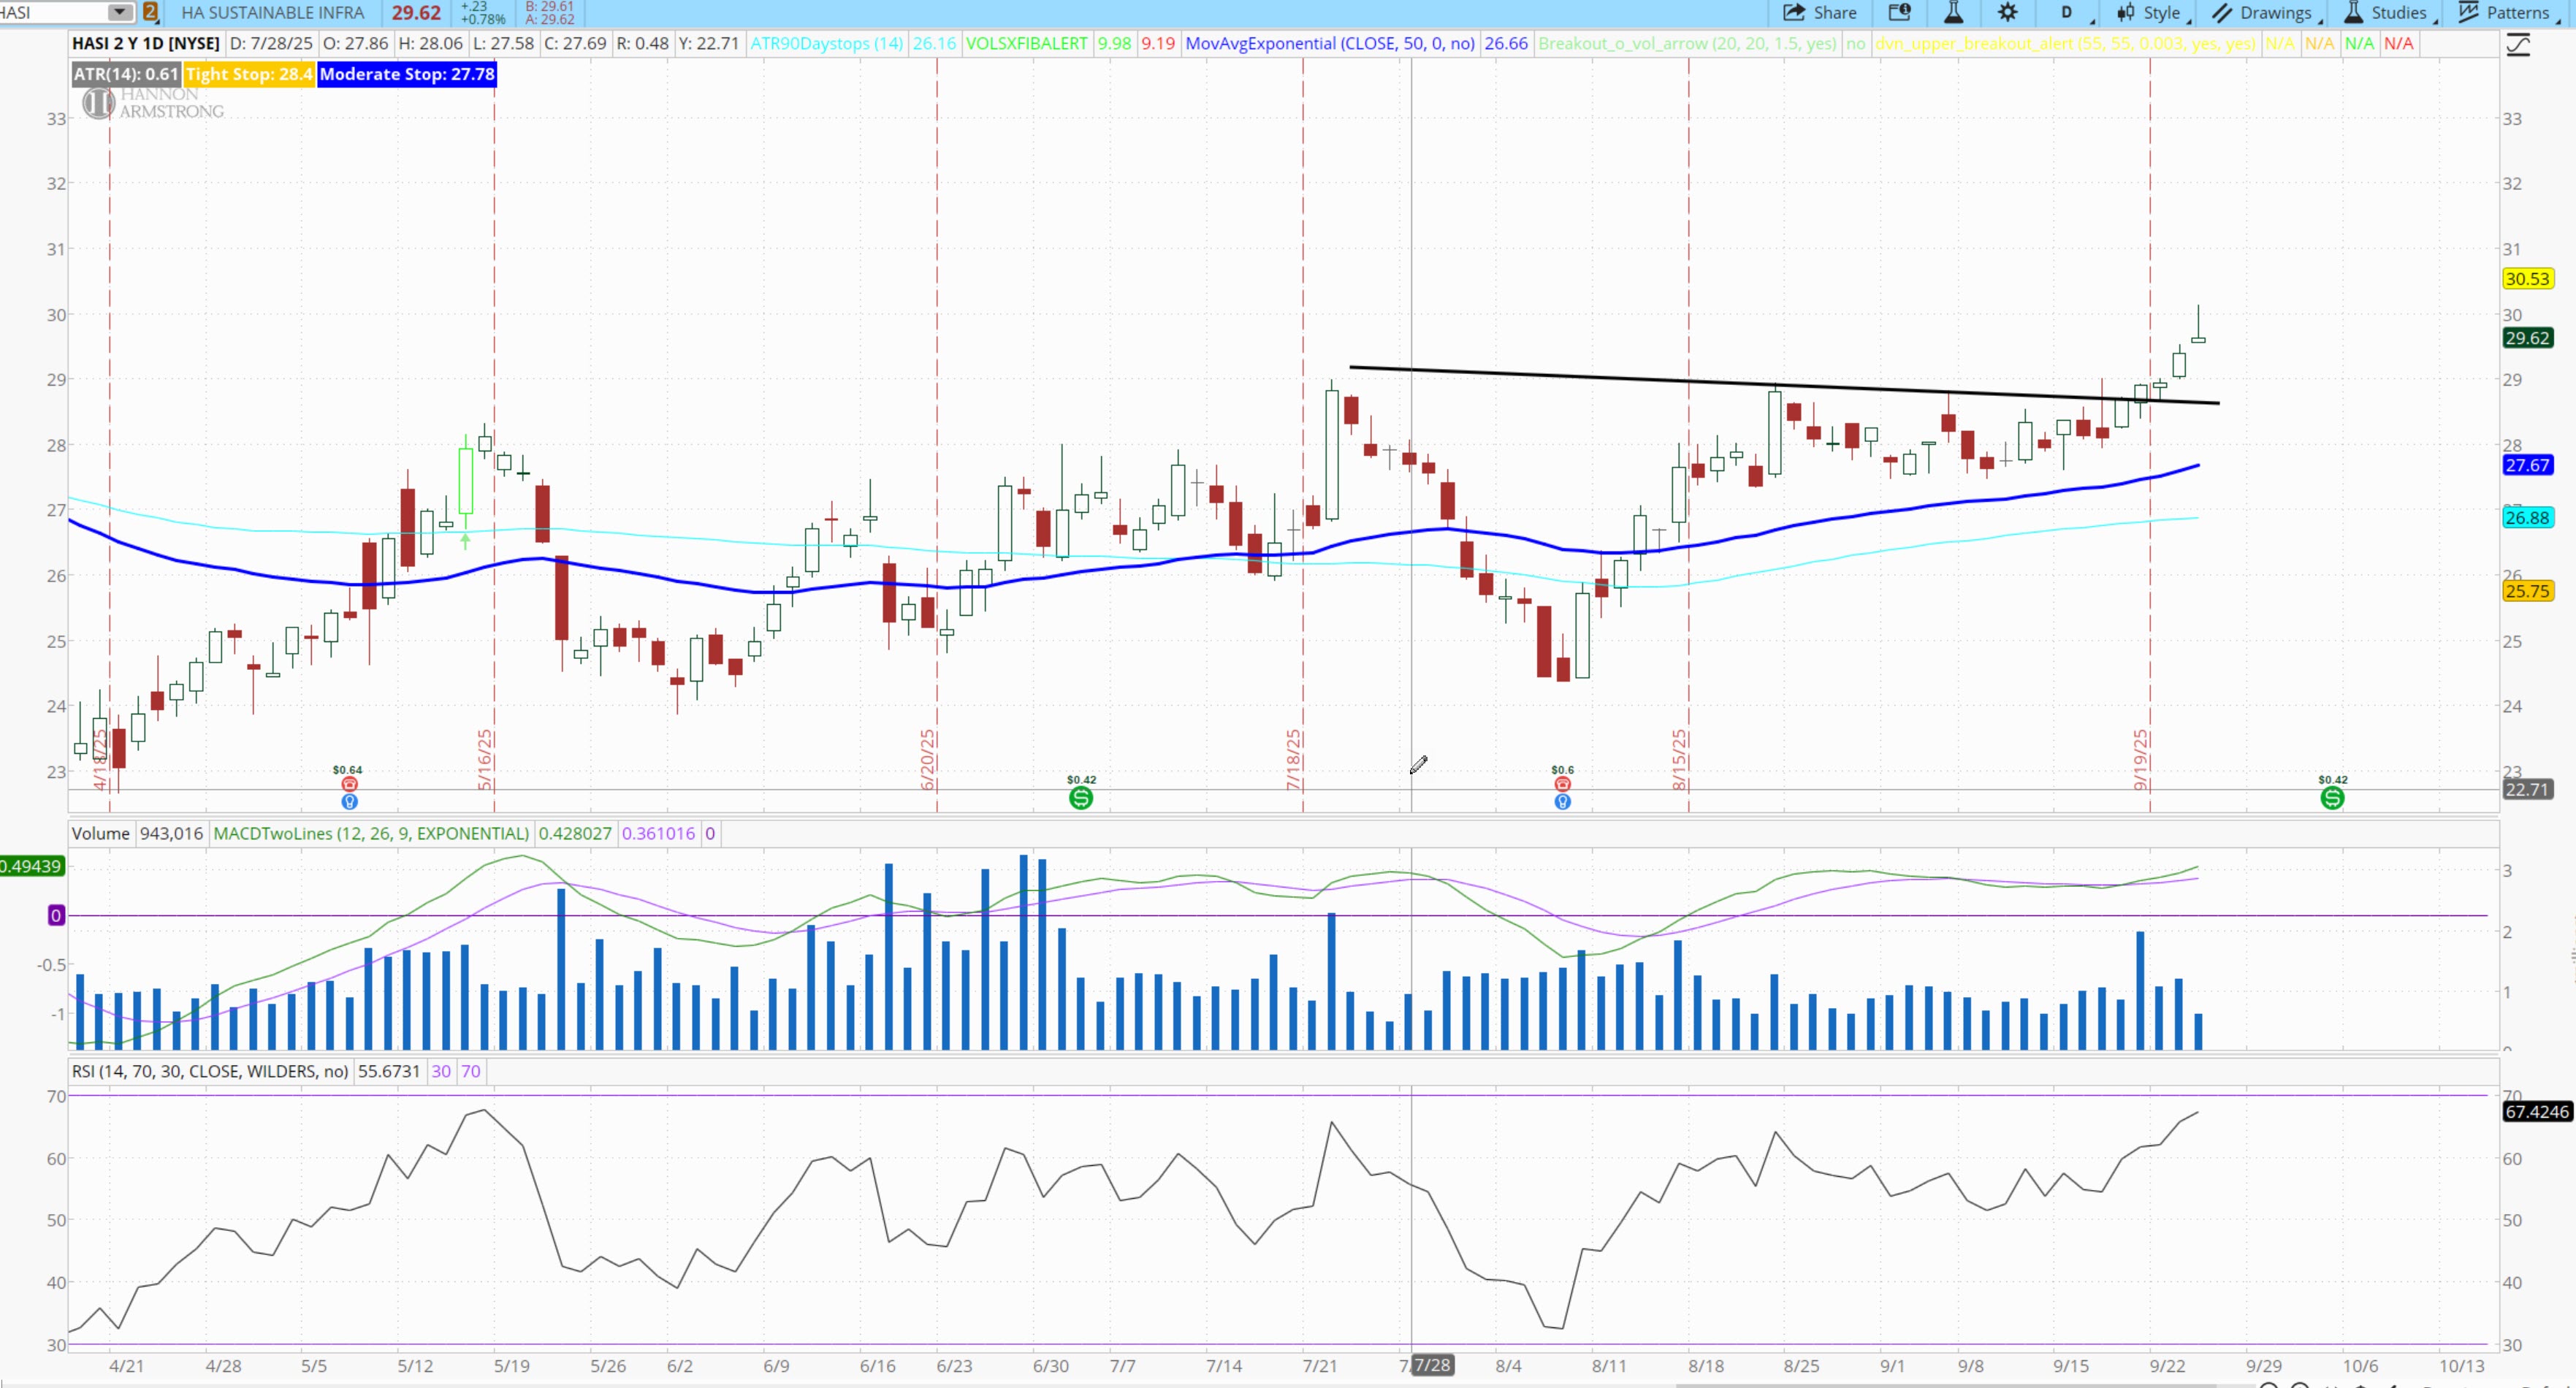Open chart settings gear icon
The height and width of the screenshot is (1388, 2576).
coord(2007,13)
